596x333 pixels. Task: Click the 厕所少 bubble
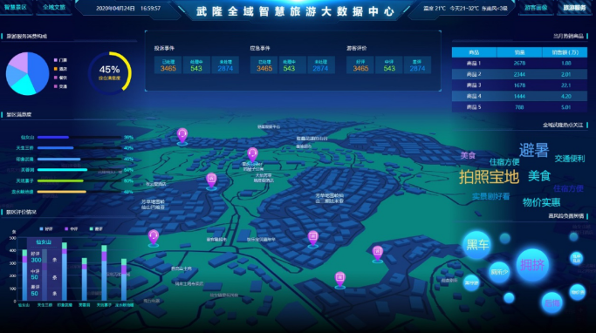(499, 272)
